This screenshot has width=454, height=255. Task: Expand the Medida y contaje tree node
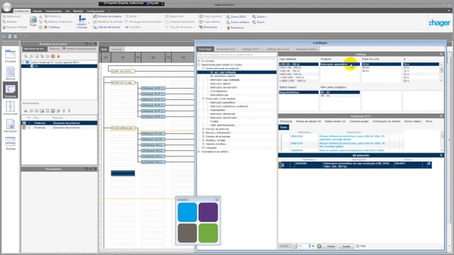tap(204, 140)
